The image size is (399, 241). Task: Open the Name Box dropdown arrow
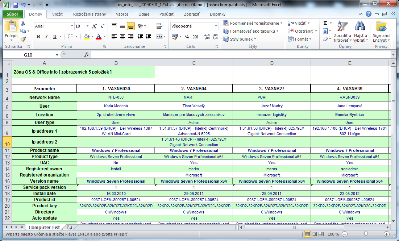click(x=57, y=55)
